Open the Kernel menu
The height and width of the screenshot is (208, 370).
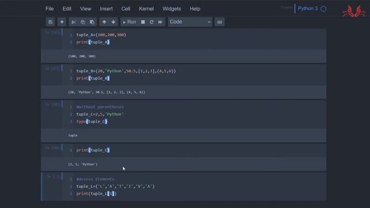point(146,9)
